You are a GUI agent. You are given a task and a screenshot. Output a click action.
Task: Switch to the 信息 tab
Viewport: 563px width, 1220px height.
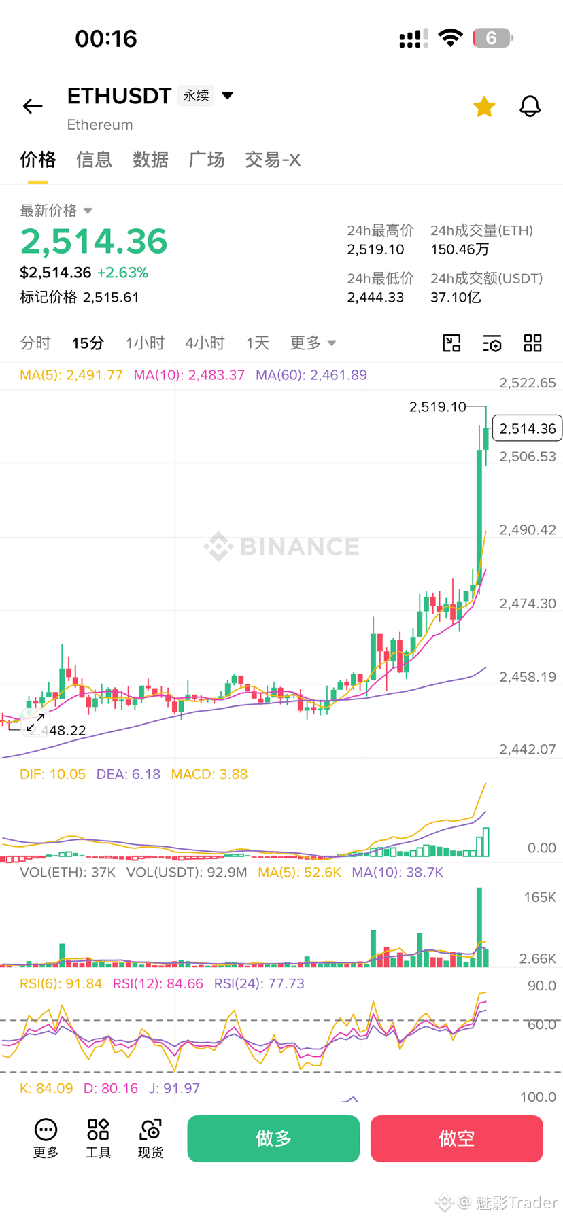click(x=94, y=160)
